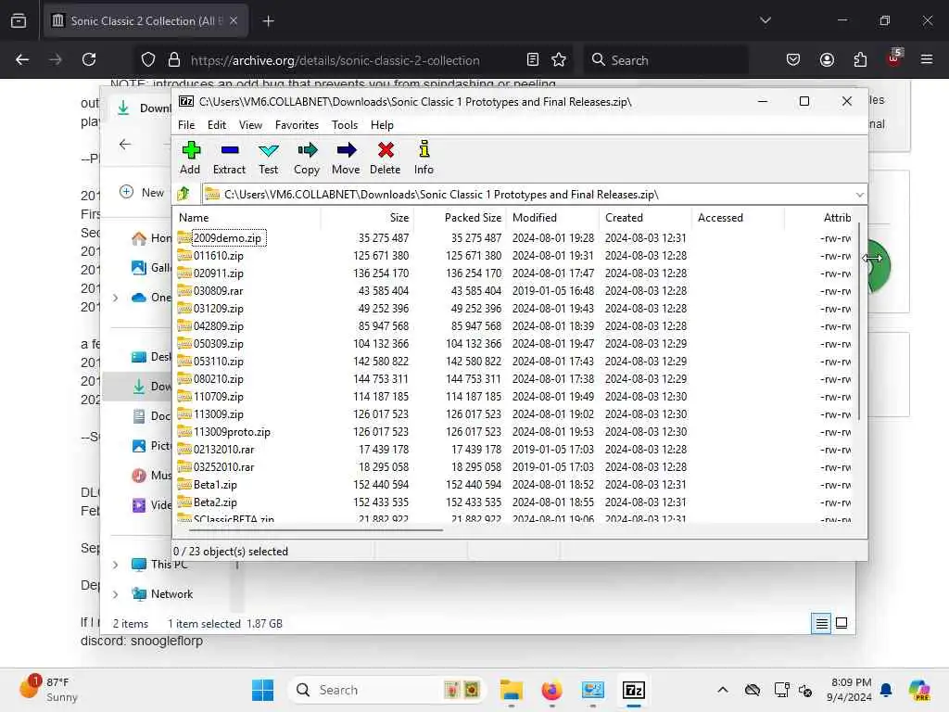949x712 pixels.
Task: Click the horizontal scrollbar in 7-Zip list
Action: click(316, 529)
